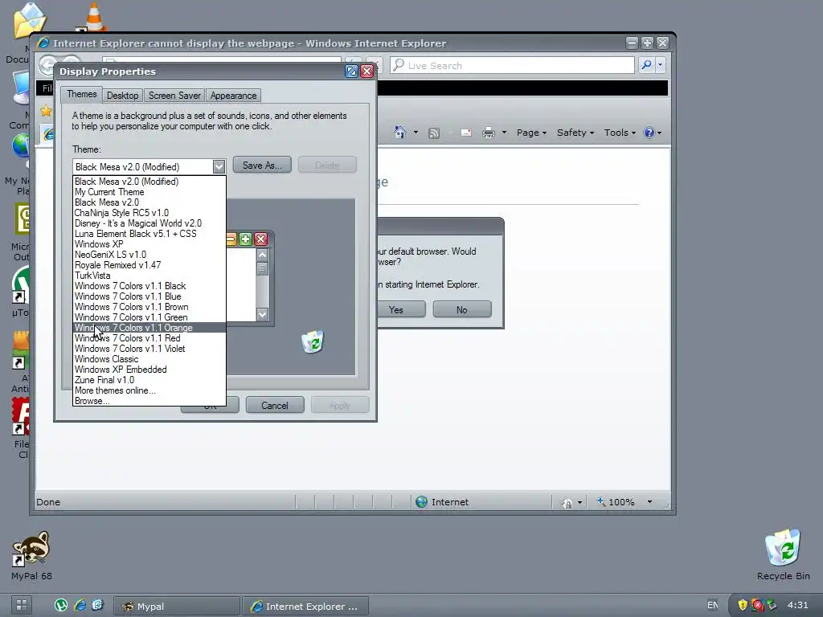The width and height of the screenshot is (823, 617).
Task: Select Black Mesa v2.0 theme entry
Action: 149,202
